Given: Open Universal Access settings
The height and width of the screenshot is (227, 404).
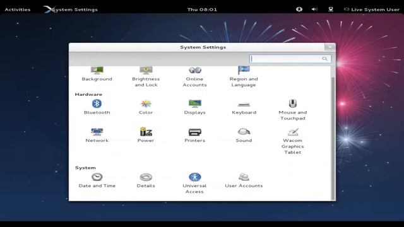Looking at the screenshot, I should point(195,183).
